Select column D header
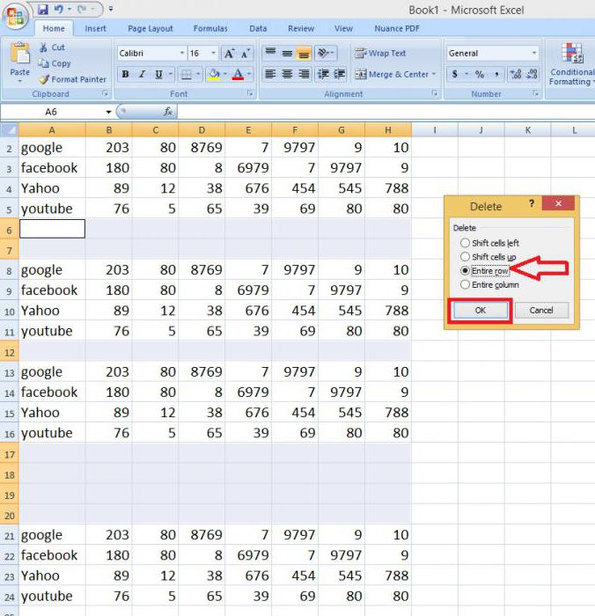Viewport: 595px width, 616px height. point(202,130)
